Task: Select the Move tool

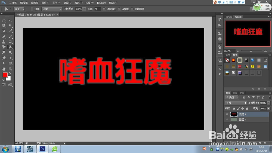Action: [x=10, y=20]
